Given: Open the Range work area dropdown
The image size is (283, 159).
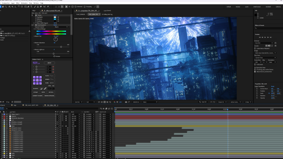Looking at the screenshot, I should (x=265, y=53).
